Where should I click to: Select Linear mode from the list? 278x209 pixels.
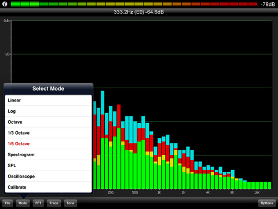coord(48,100)
